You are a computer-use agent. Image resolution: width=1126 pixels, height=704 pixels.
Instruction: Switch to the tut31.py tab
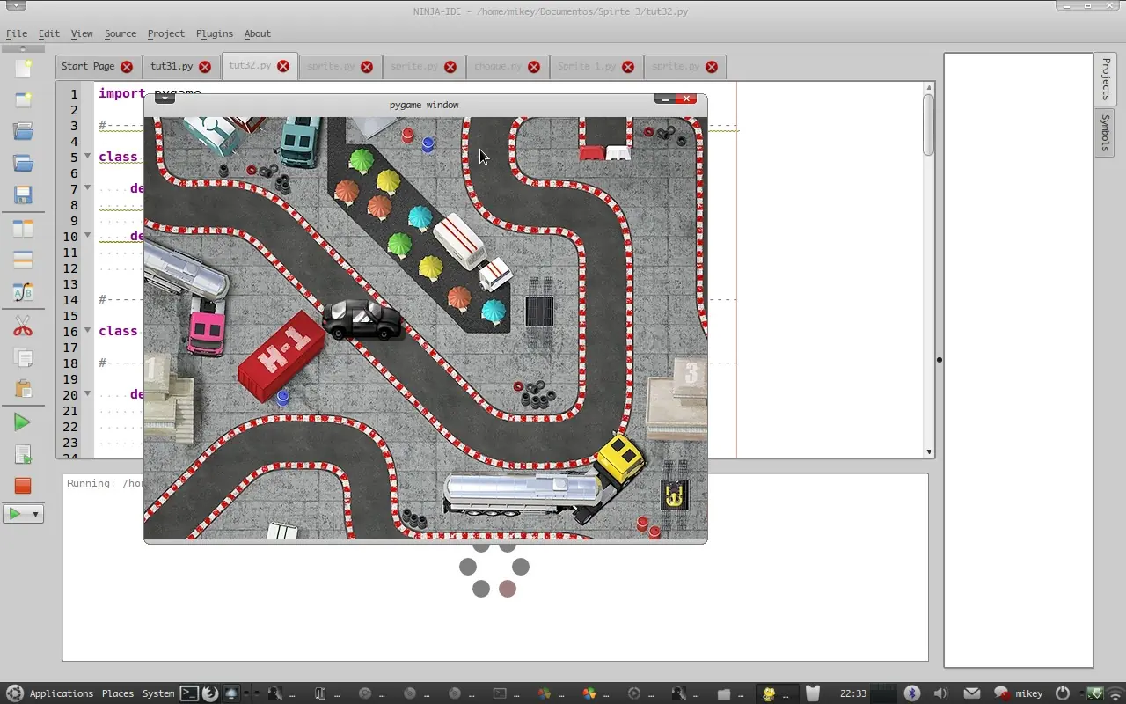[172, 66]
